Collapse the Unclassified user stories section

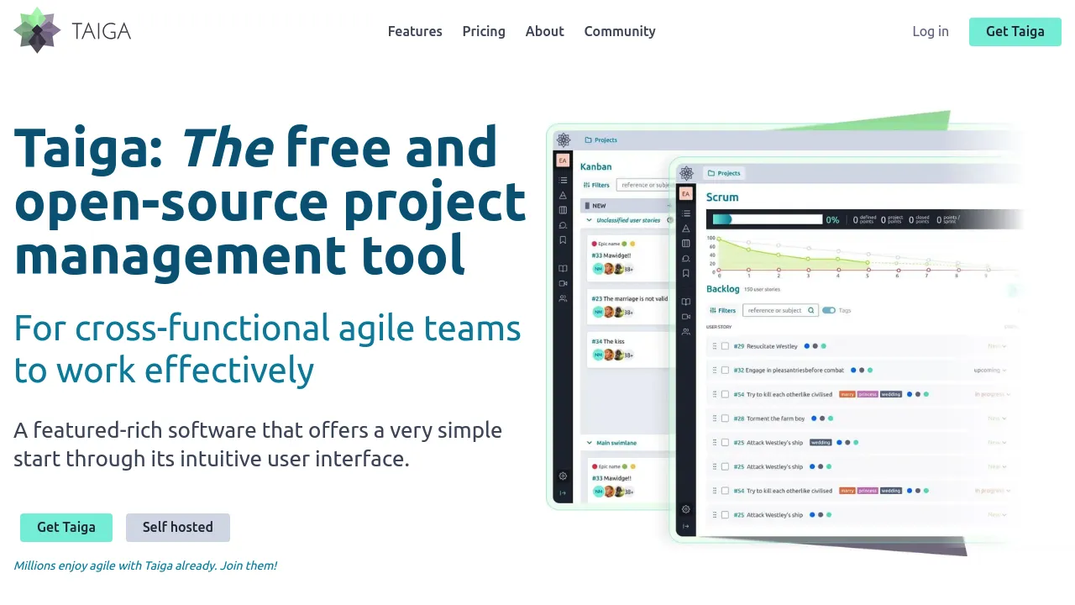(x=589, y=219)
